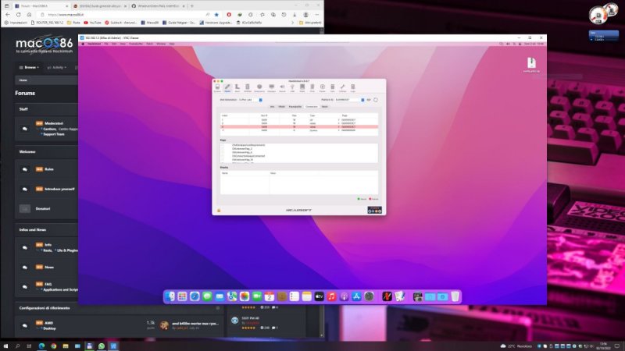This screenshot has height=351, width=625.
Task: Switch to the Framebuffer tab in Hackintool
Action: click(x=295, y=107)
